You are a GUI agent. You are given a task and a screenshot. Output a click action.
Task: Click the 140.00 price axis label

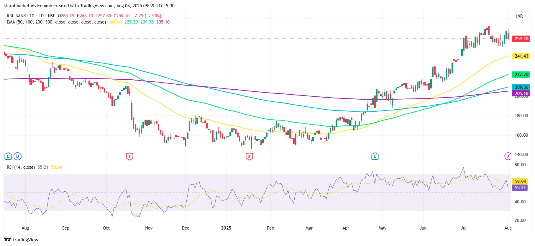[x=521, y=155]
